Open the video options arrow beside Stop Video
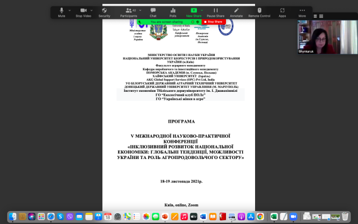Viewport: 358px width, 224px height. pyautogui.click(x=91, y=10)
